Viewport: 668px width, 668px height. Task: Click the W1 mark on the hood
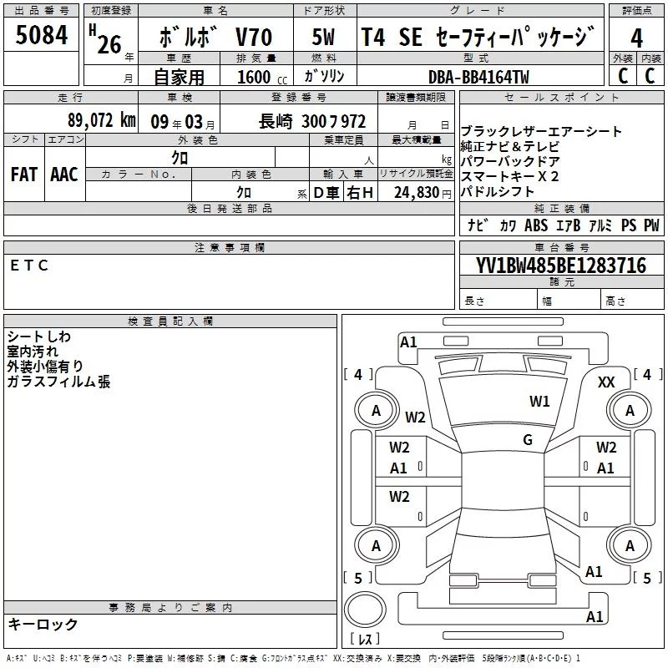[x=539, y=401]
